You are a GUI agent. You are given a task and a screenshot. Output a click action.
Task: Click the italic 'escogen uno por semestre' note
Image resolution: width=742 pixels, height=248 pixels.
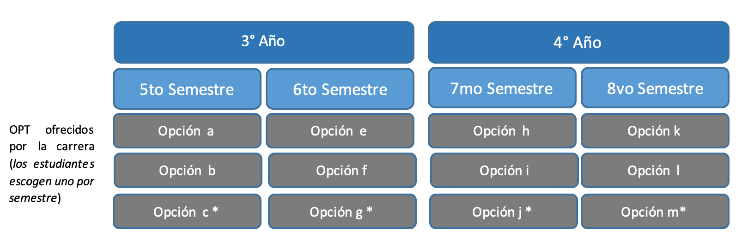pos(52,189)
